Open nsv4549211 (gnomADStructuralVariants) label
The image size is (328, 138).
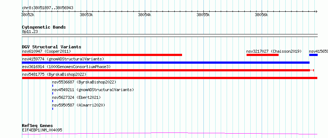(x=93, y=90)
